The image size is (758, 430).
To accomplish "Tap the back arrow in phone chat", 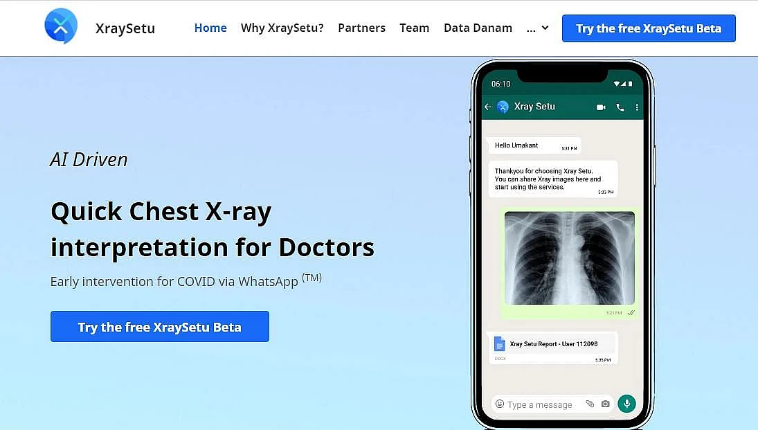I will pos(488,107).
